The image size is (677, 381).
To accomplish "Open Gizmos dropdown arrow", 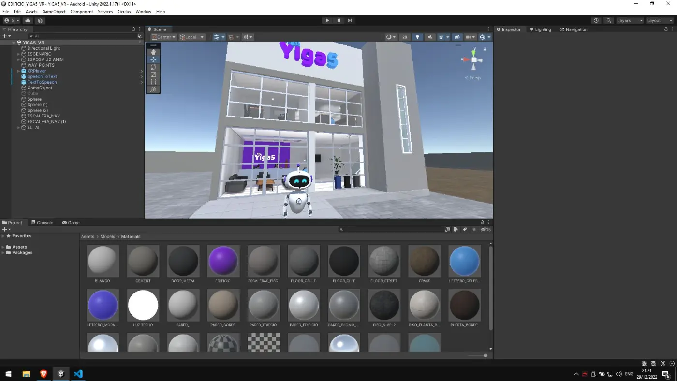I will point(489,37).
